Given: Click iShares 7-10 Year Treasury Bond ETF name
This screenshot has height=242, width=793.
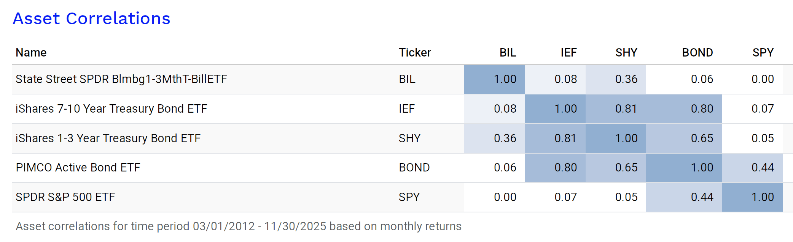Looking at the screenshot, I should tap(111, 108).
